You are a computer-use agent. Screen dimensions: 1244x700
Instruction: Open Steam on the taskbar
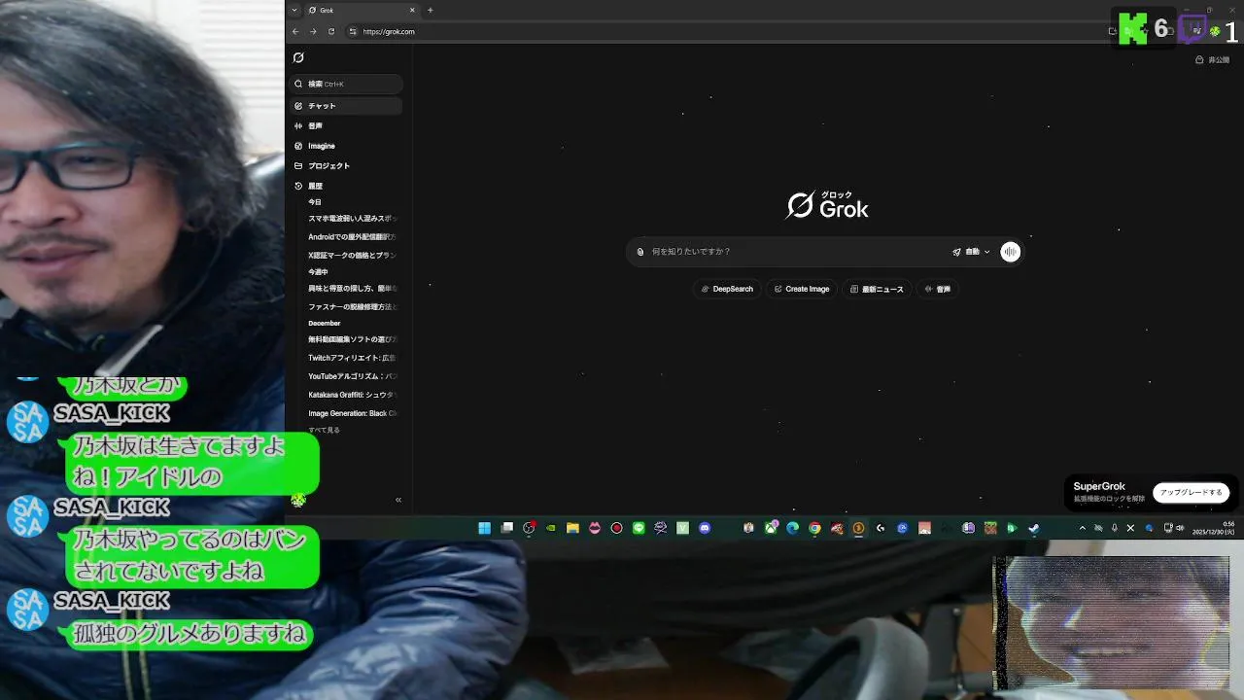point(1034,528)
